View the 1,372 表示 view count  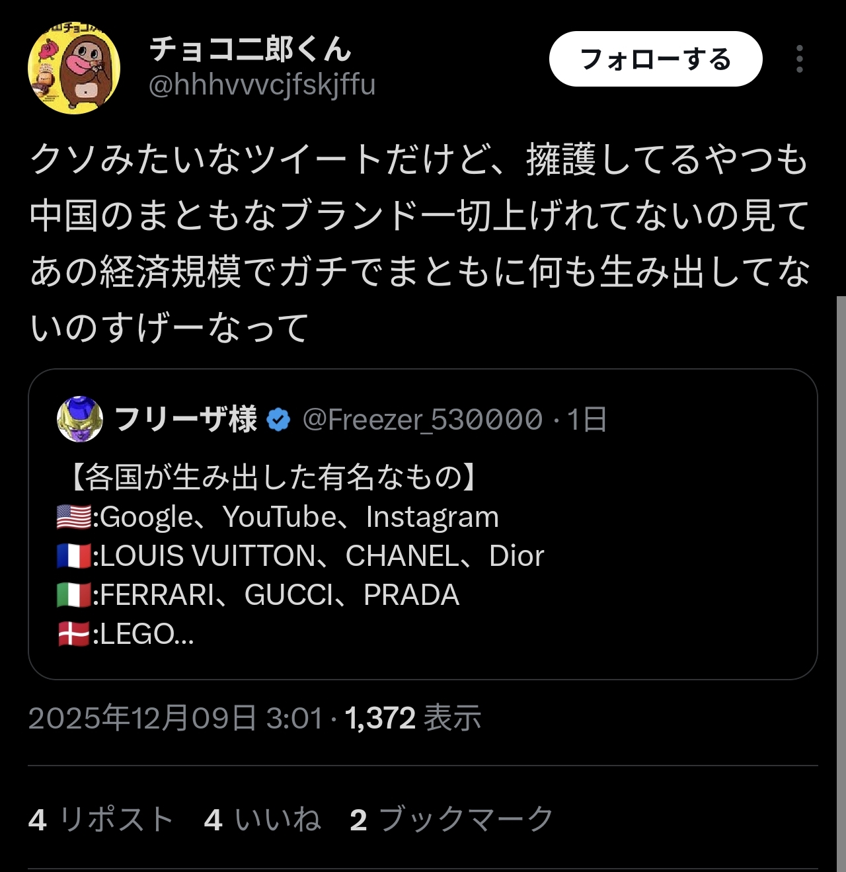point(413,718)
